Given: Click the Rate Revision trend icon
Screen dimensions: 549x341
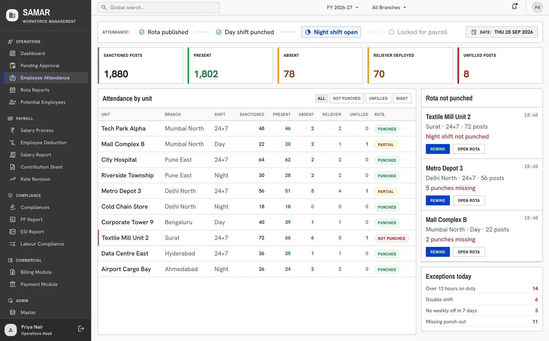Looking at the screenshot, I should point(12,179).
